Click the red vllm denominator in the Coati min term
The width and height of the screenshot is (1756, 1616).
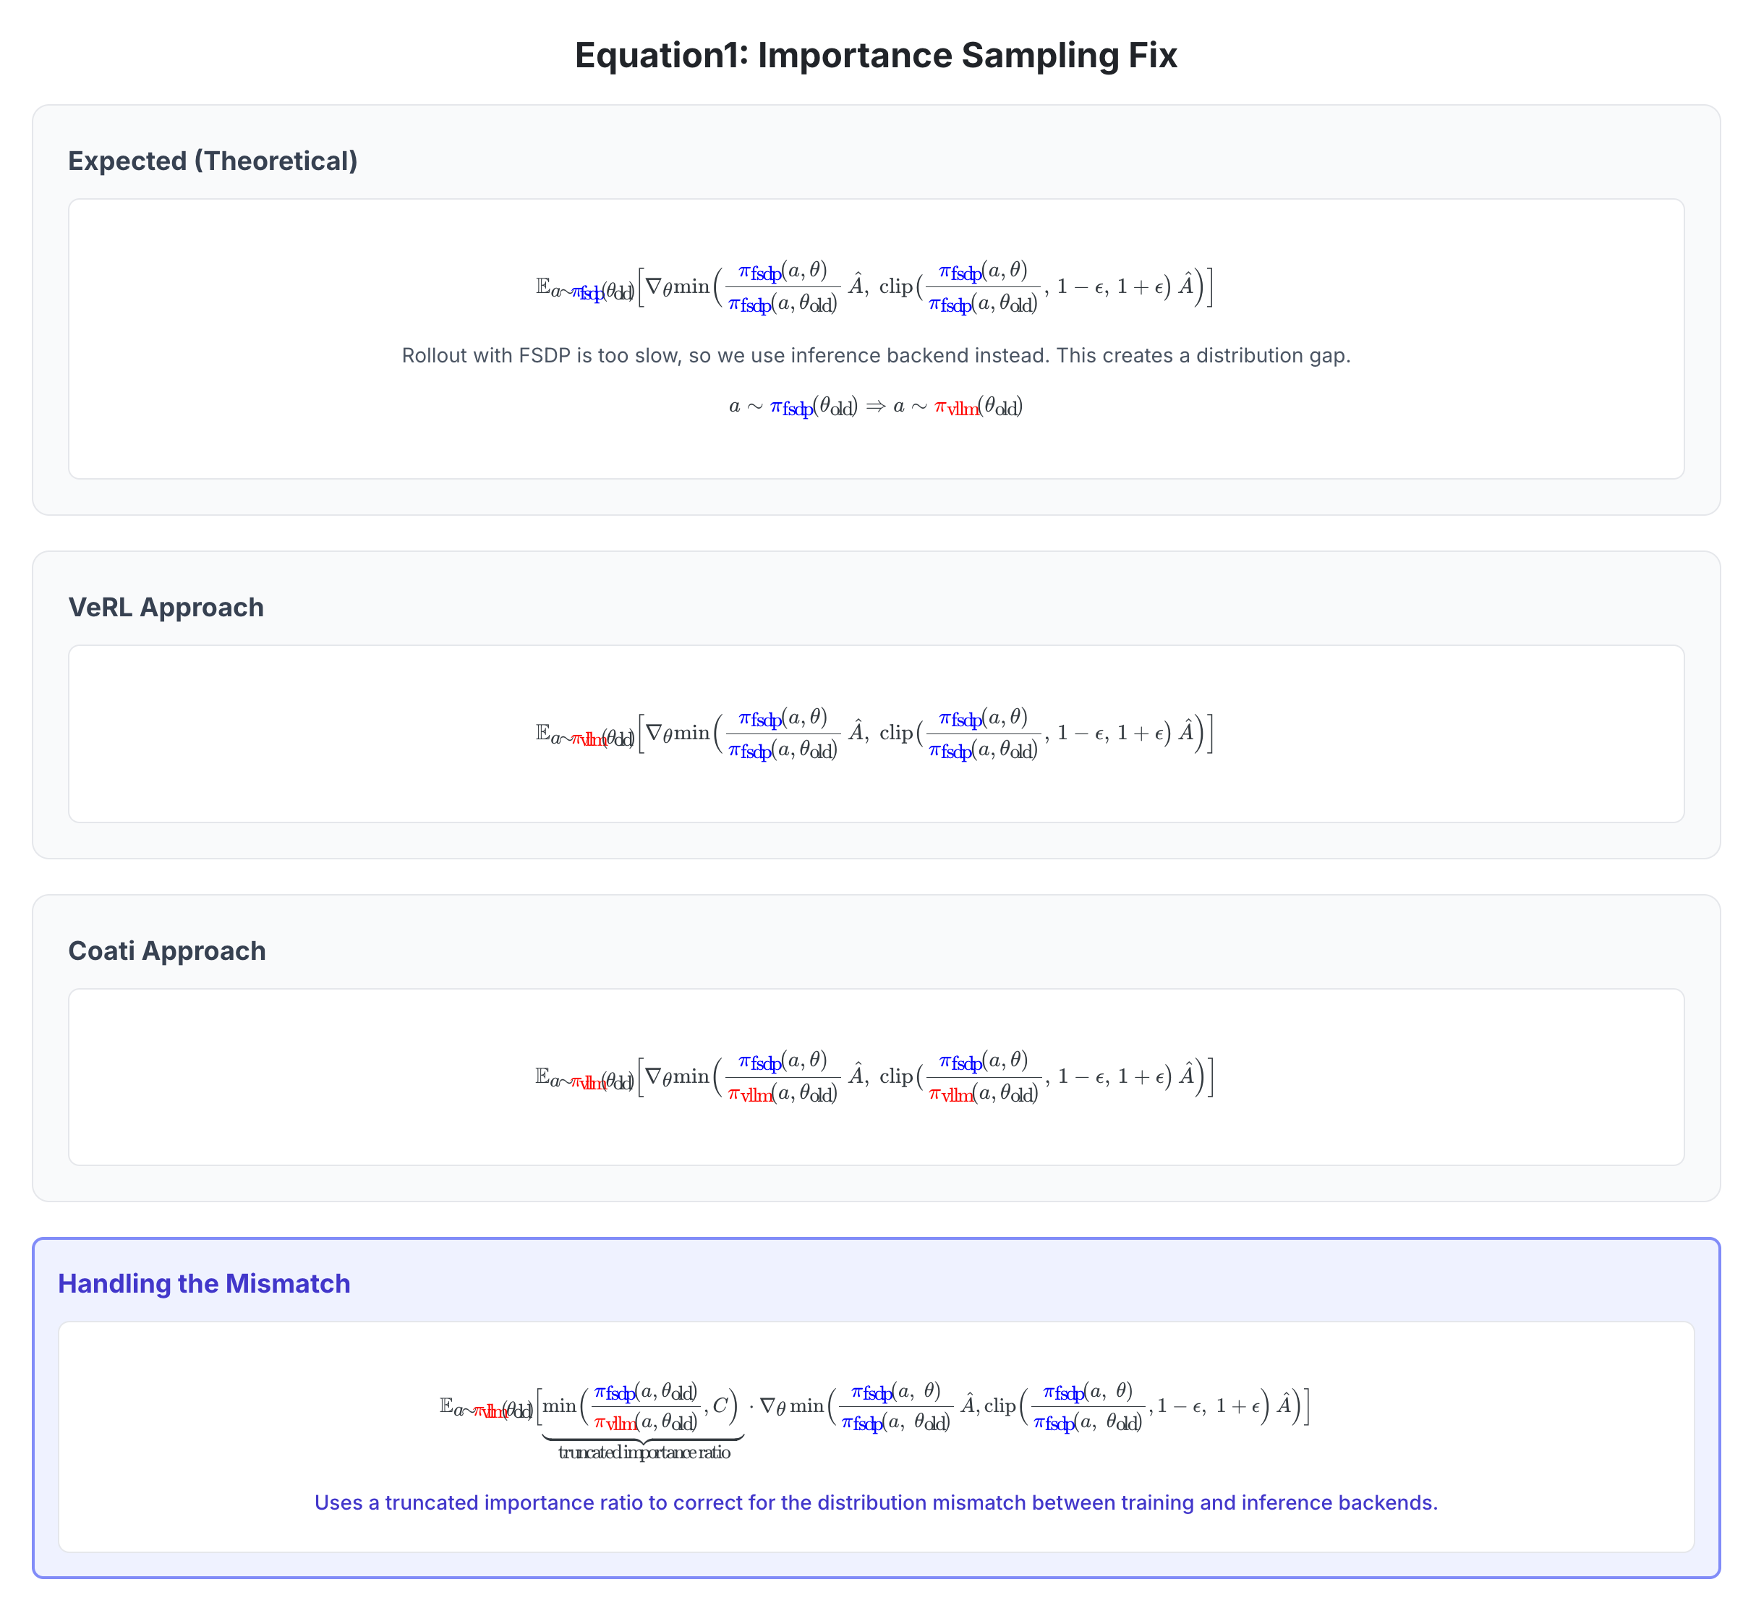[783, 1093]
